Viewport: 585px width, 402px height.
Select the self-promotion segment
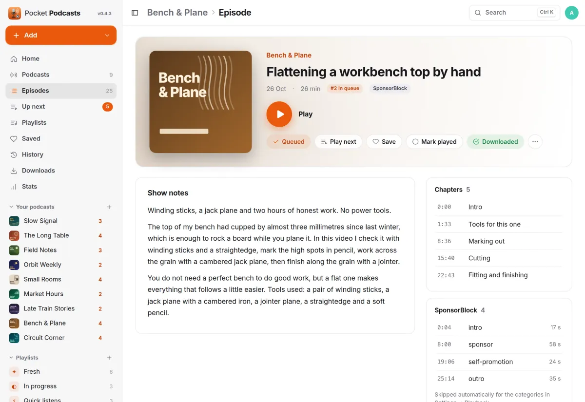click(498, 362)
